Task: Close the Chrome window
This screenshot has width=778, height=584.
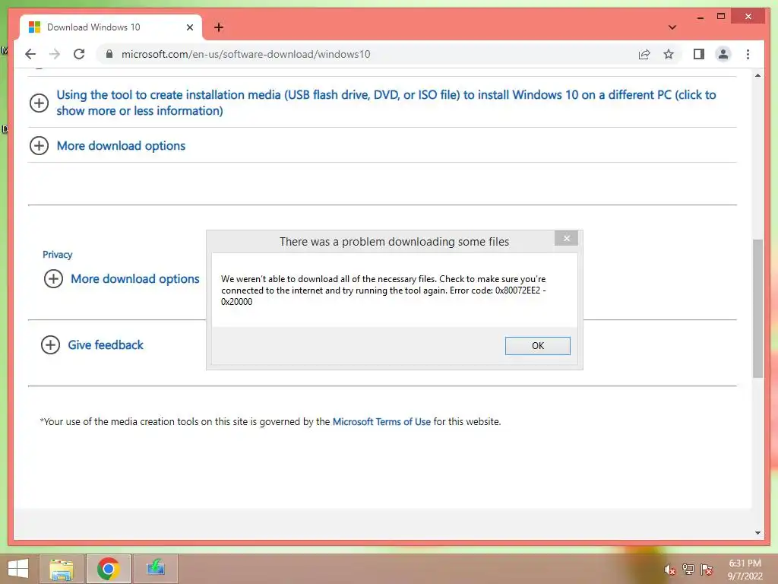Action: coord(748,17)
